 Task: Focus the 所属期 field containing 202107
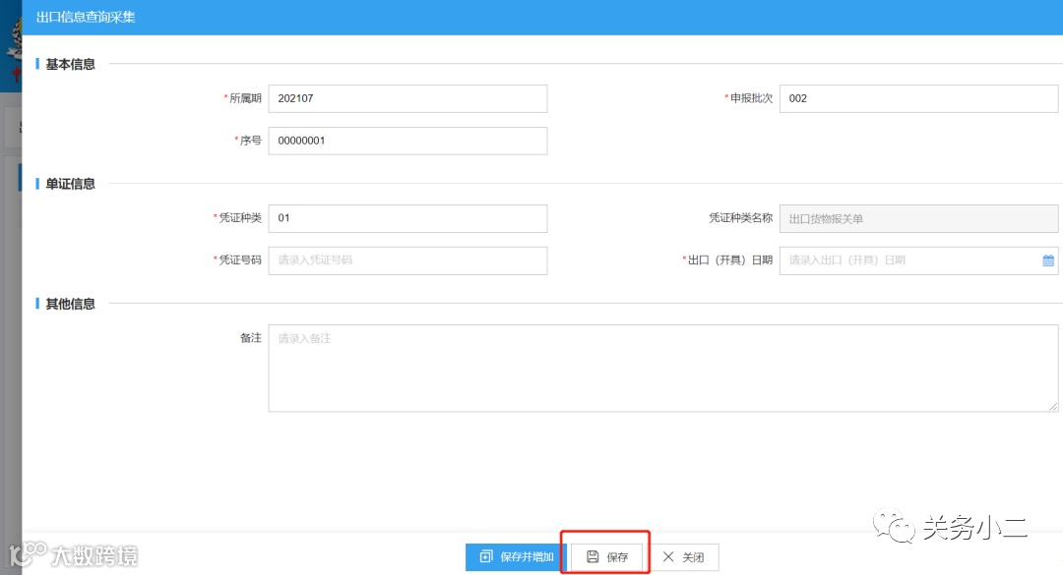click(x=407, y=99)
